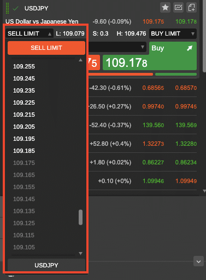The height and width of the screenshot is (280, 206).
Task: Click the orange SELL LIMIT button
Action: coord(46,48)
